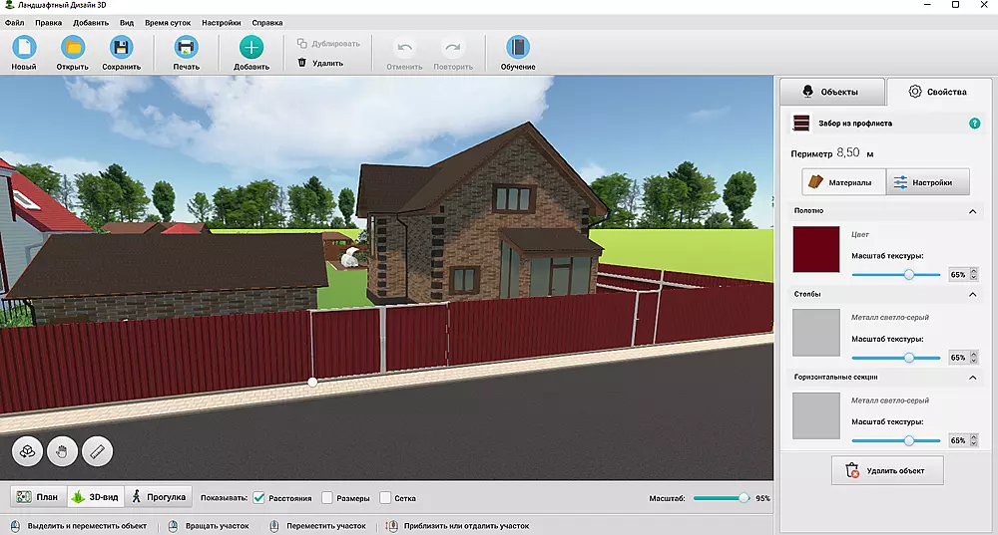Screen dimensions: 998x535
Task: Select the ruler measurement tool
Action: click(x=97, y=451)
